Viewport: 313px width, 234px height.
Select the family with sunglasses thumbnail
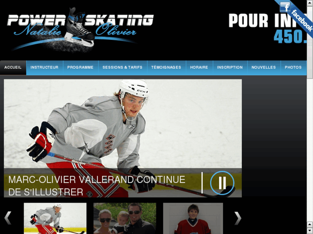pos(125,218)
